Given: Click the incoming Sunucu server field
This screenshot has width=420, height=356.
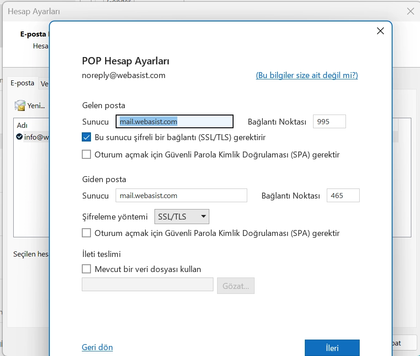Looking at the screenshot, I should (175, 121).
